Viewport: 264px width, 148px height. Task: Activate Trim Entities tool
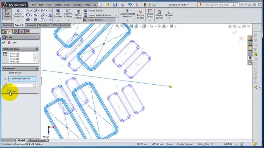click(x=58, y=14)
